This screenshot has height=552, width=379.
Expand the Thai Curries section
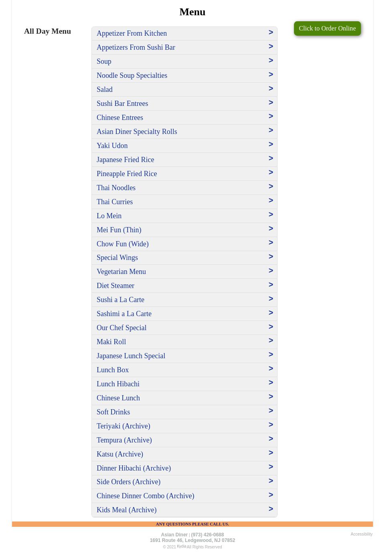[x=115, y=202]
